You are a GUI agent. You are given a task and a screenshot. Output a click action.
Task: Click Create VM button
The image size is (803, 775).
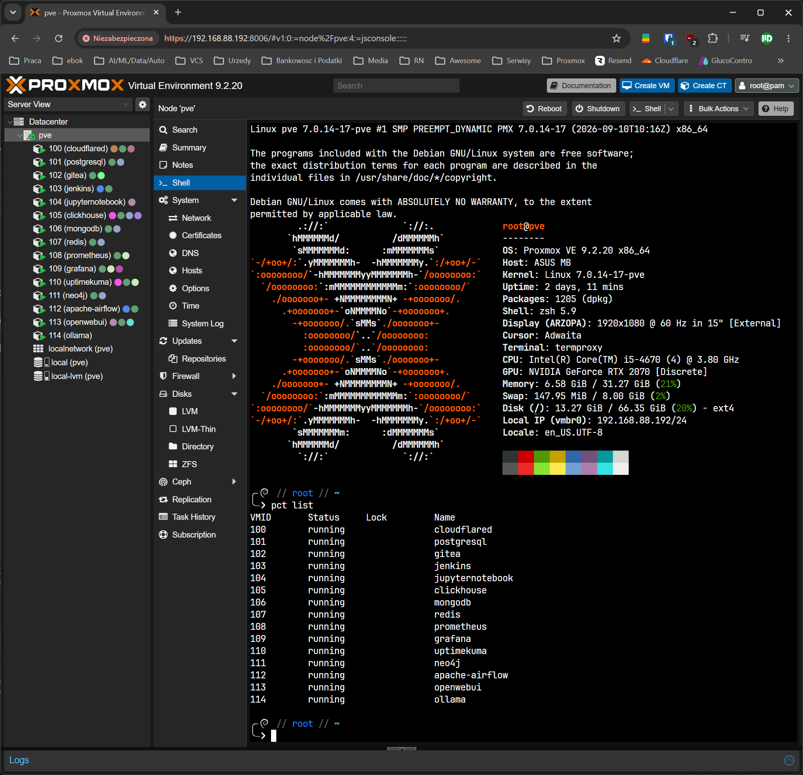click(646, 86)
